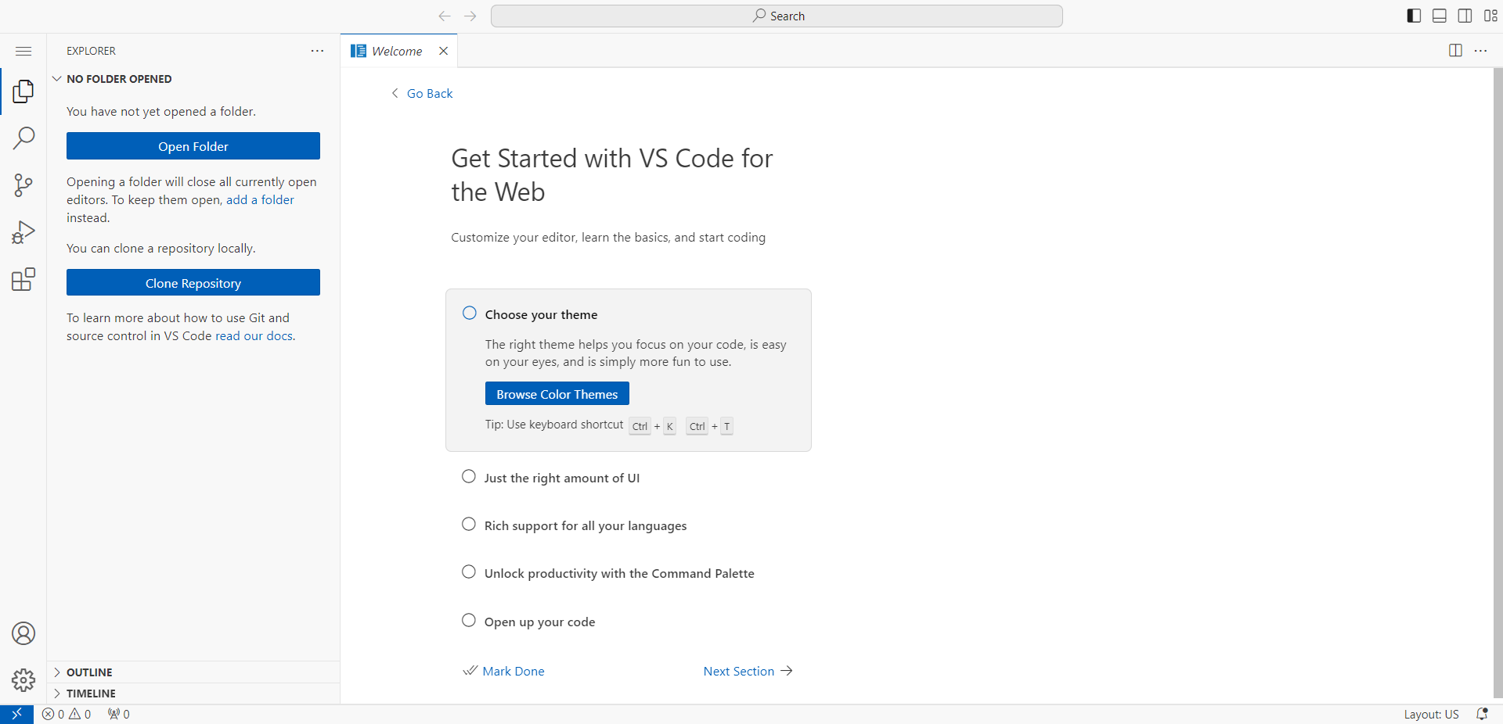Open the Run and Debug view

tap(23, 232)
